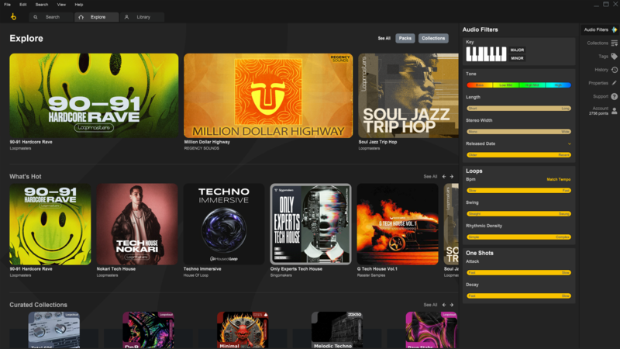The image size is (620, 349).
Task: Click REGENCY SOUNDS label under Million Dollar Highway
Action: click(x=201, y=148)
